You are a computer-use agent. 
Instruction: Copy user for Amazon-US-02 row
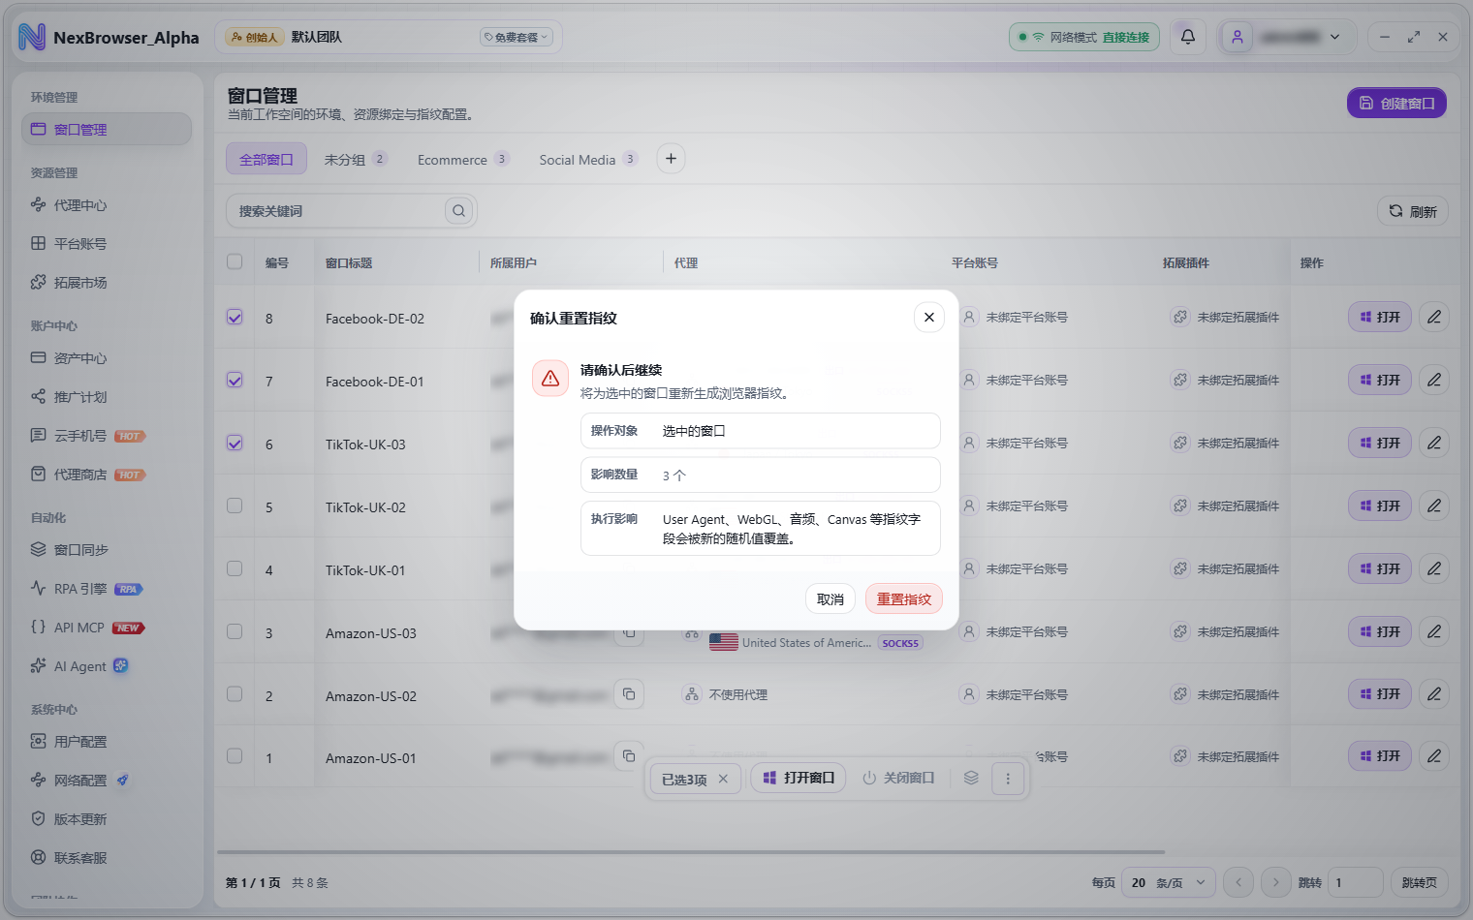click(629, 694)
